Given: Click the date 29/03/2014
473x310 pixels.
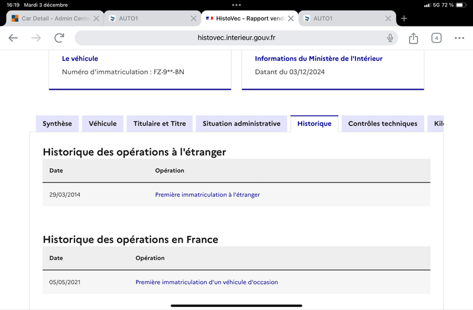Looking at the screenshot, I should coord(65,195).
